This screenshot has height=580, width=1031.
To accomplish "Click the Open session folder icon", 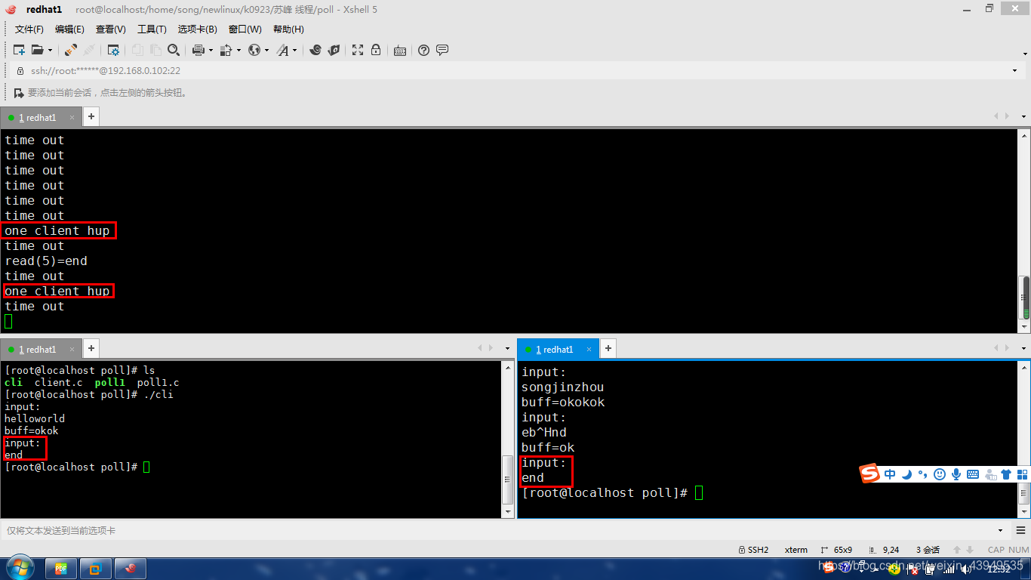I will [37, 50].
